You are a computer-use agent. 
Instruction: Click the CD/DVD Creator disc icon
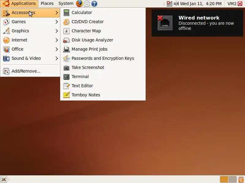pyautogui.click(x=66, y=22)
